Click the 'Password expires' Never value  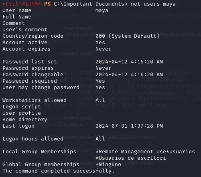(x=104, y=68)
